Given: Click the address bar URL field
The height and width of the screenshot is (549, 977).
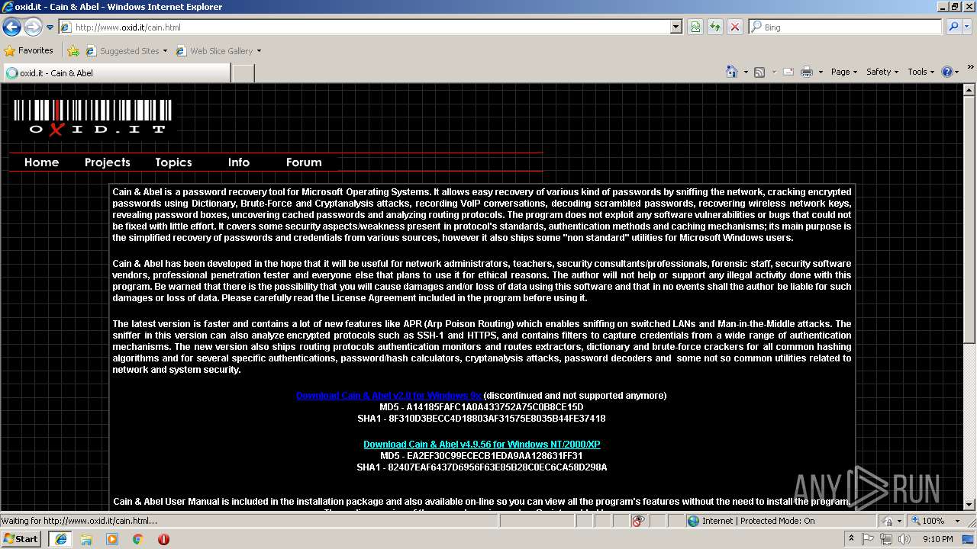Looking at the screenshot, I should (x=365, y=27).
